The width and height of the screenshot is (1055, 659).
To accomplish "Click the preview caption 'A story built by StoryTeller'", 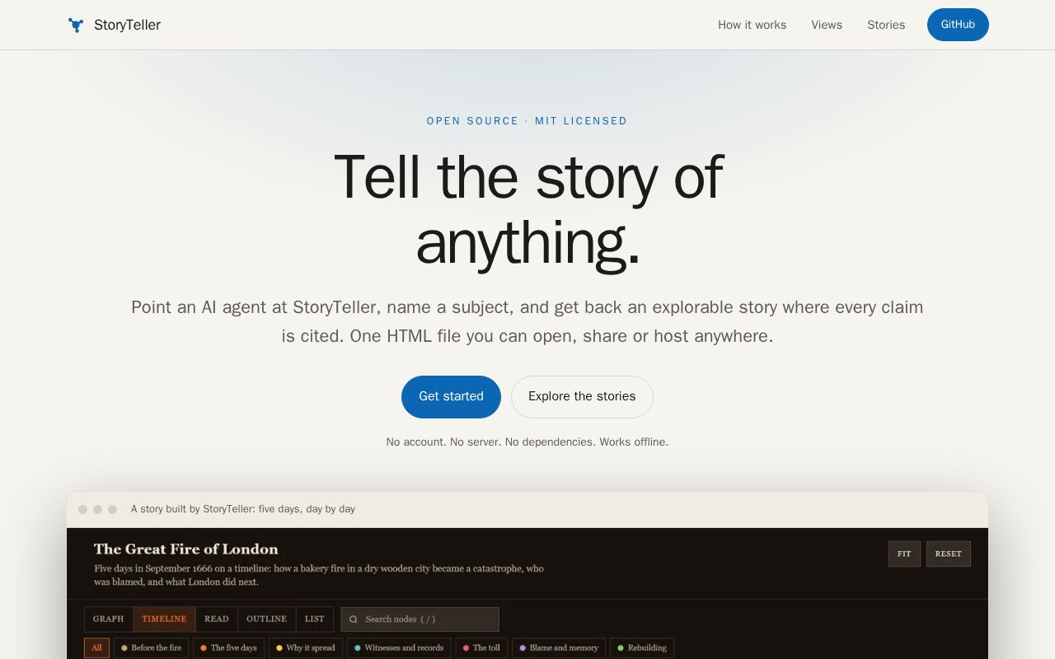I will tap(243, 509).
